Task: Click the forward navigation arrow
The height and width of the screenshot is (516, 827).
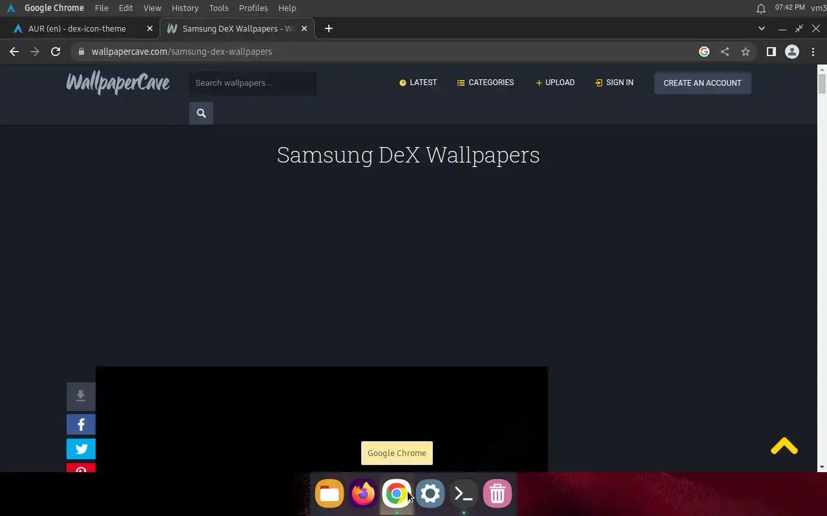Action: (x=35, y=52)
